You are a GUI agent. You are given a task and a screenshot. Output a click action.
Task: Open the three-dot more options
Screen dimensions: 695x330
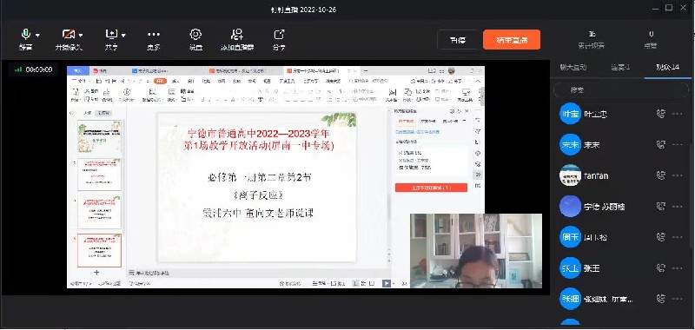(x=154, y=34)
